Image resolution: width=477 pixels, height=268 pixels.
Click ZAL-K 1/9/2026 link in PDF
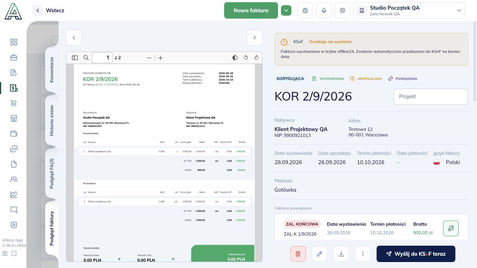click(108, 84)
